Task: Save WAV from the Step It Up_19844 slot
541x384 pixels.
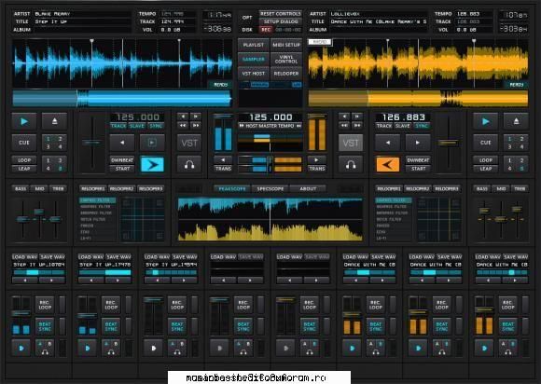Action: pyautogui.click(x=185, y=257)
